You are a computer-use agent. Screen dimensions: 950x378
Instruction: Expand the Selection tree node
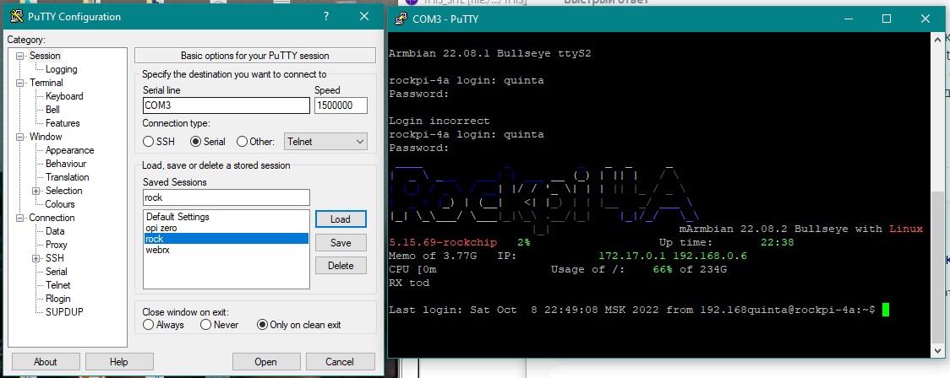coord(35,191)
